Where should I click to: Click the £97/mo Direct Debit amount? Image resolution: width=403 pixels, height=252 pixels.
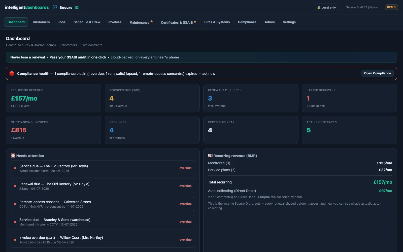click(x=385, y=191)
